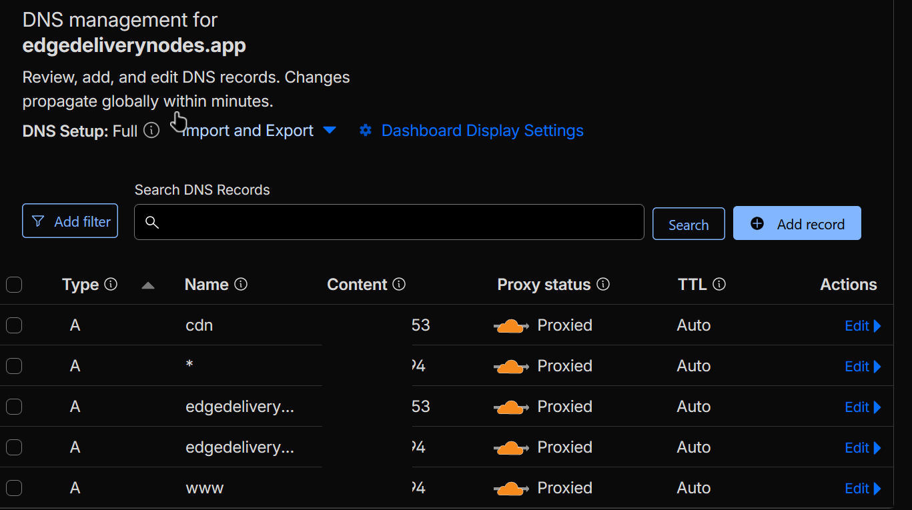
Task: Click "Auto" TTL in the www row
Action: pyautogui.click(x=694, y=488)
